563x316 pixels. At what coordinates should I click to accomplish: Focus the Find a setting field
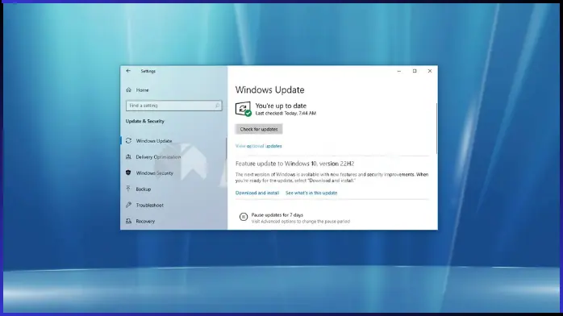point(173,106)
